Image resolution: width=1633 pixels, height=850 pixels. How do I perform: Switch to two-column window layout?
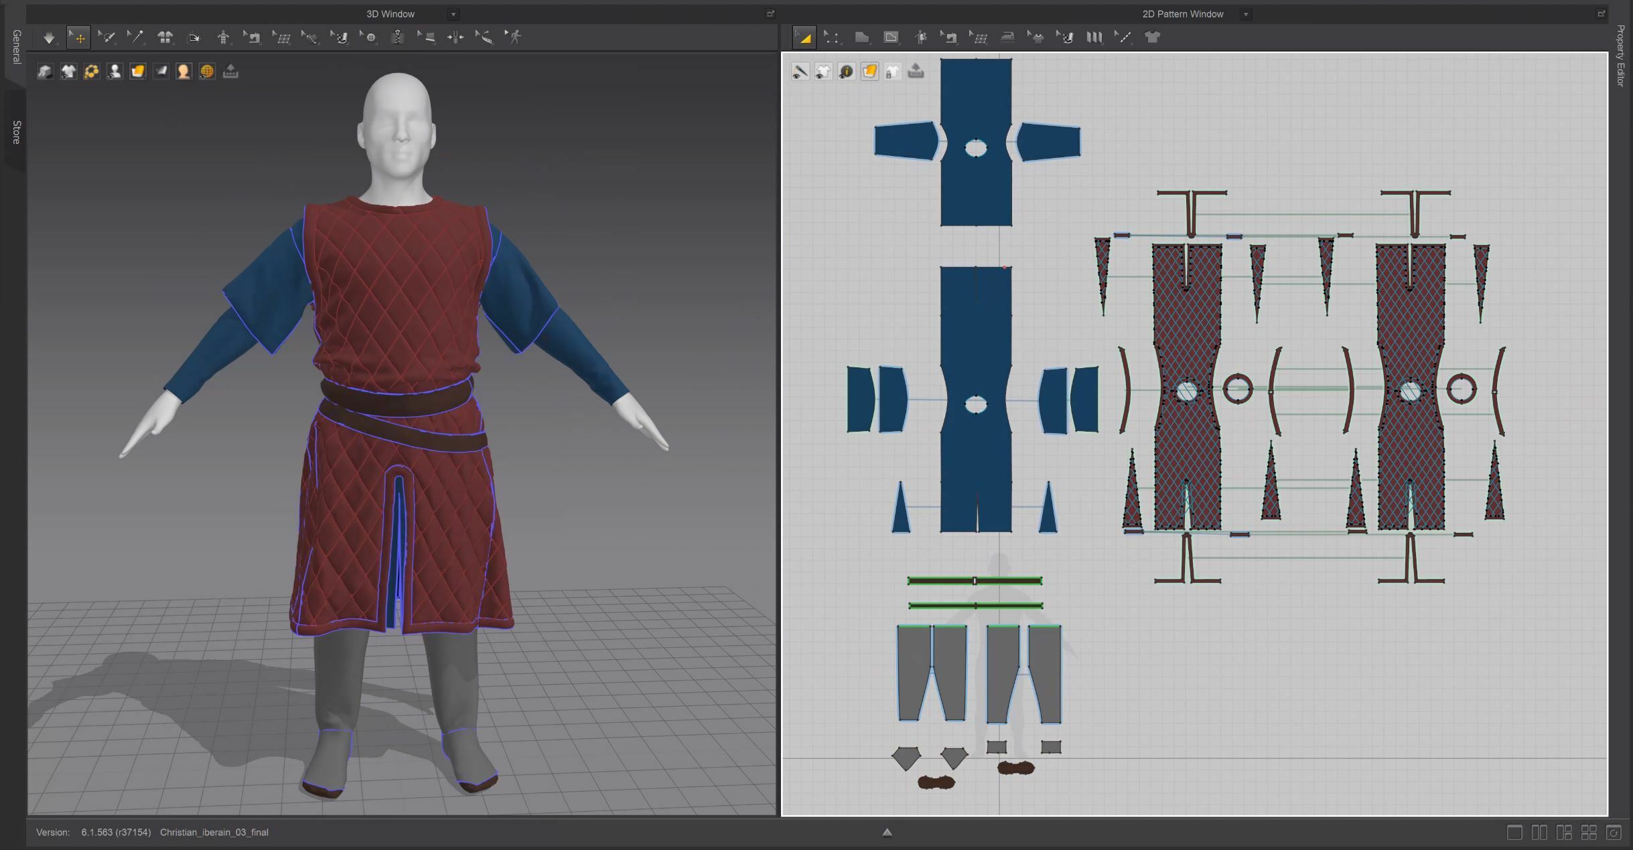point(1539,833)
